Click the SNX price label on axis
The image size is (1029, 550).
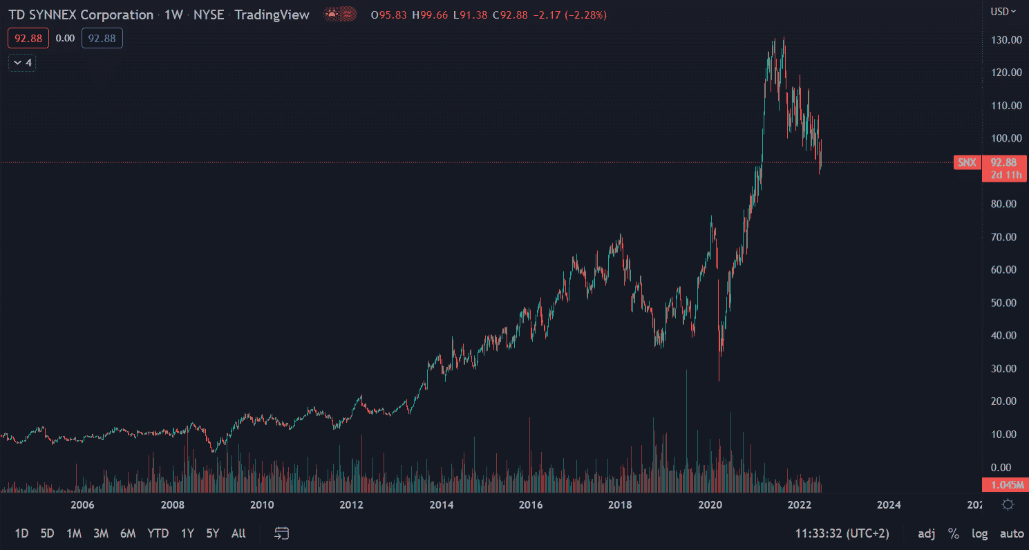click(x=966, y=162)
